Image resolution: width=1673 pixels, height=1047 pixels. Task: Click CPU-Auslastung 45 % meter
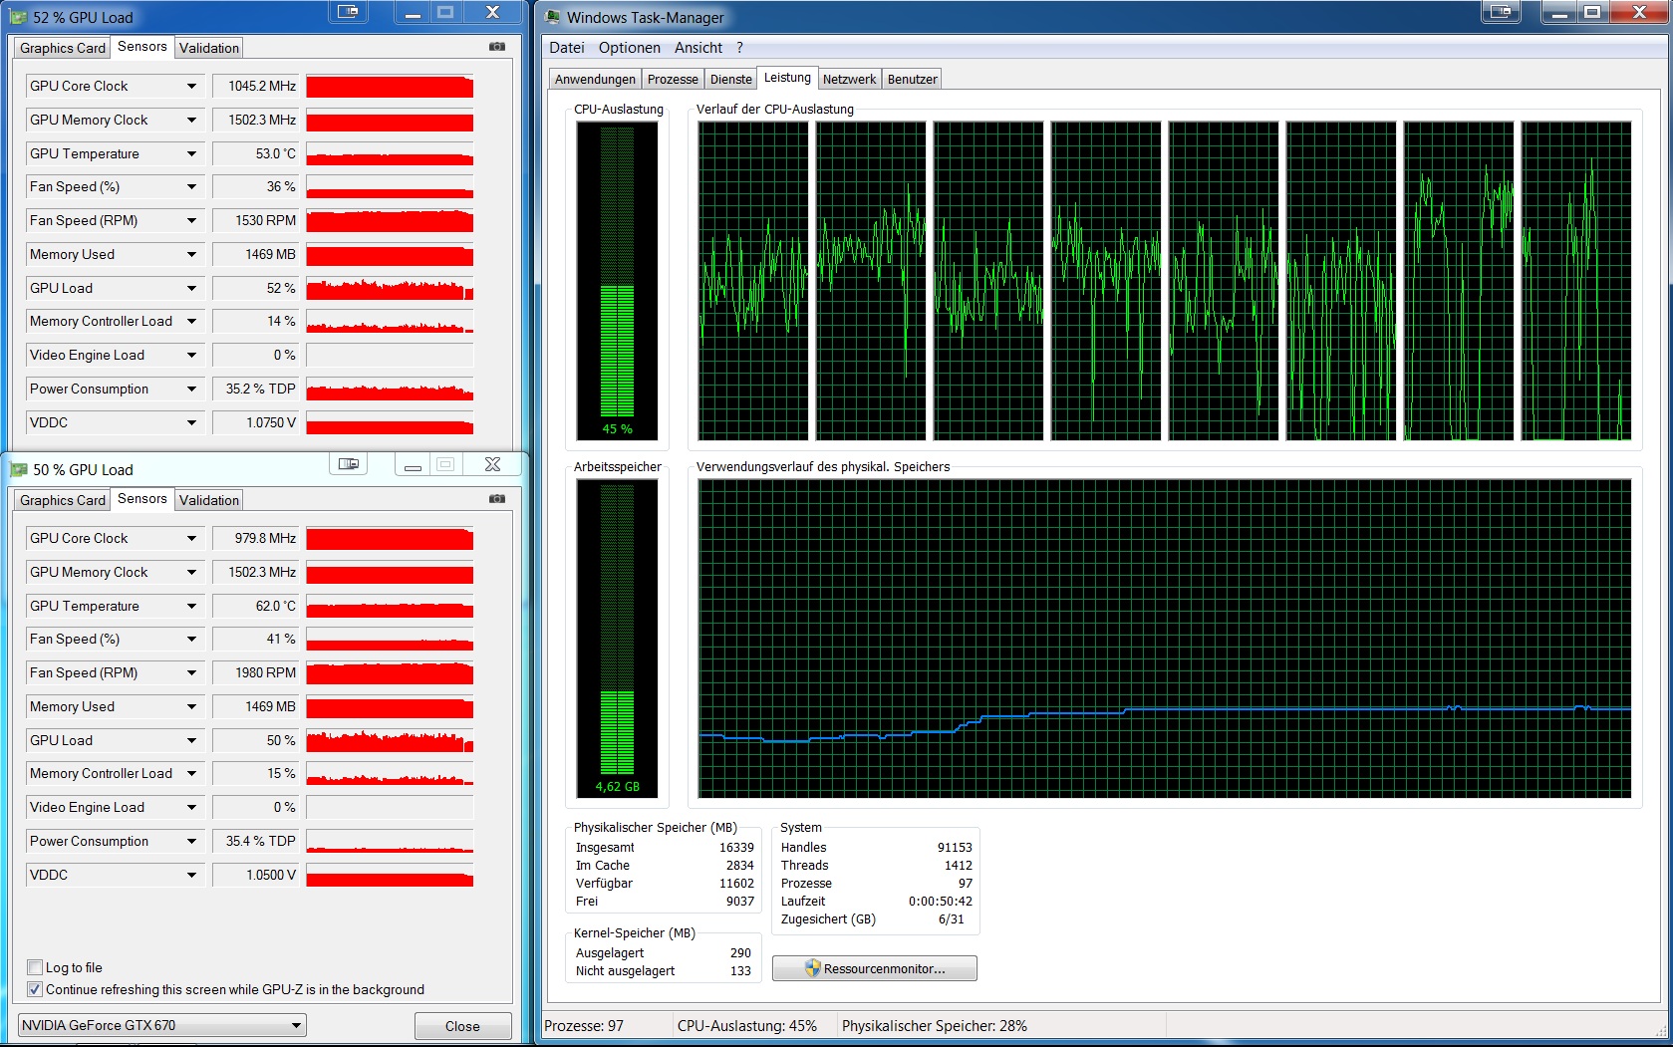(617, 280)
